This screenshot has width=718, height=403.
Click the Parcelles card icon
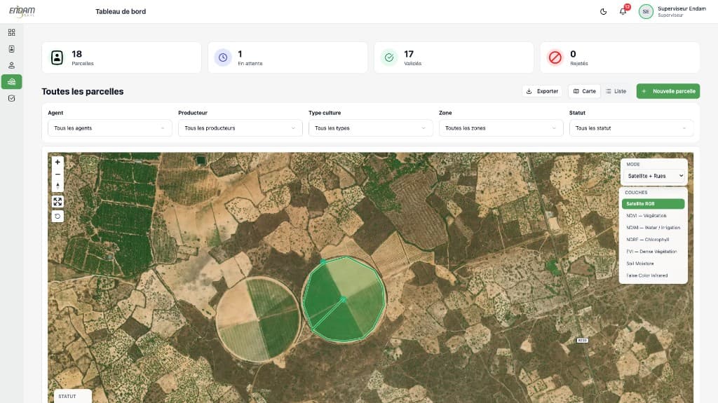click(57, 57)
